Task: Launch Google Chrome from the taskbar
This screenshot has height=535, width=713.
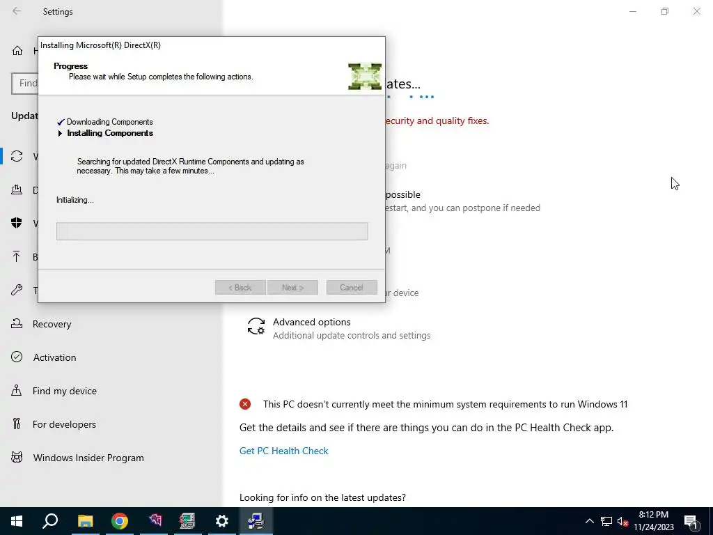Action: (x=120, y=521)
